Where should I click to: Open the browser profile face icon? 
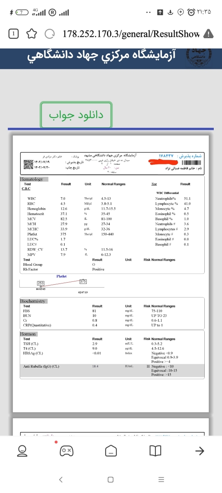[x=22, y=452]
